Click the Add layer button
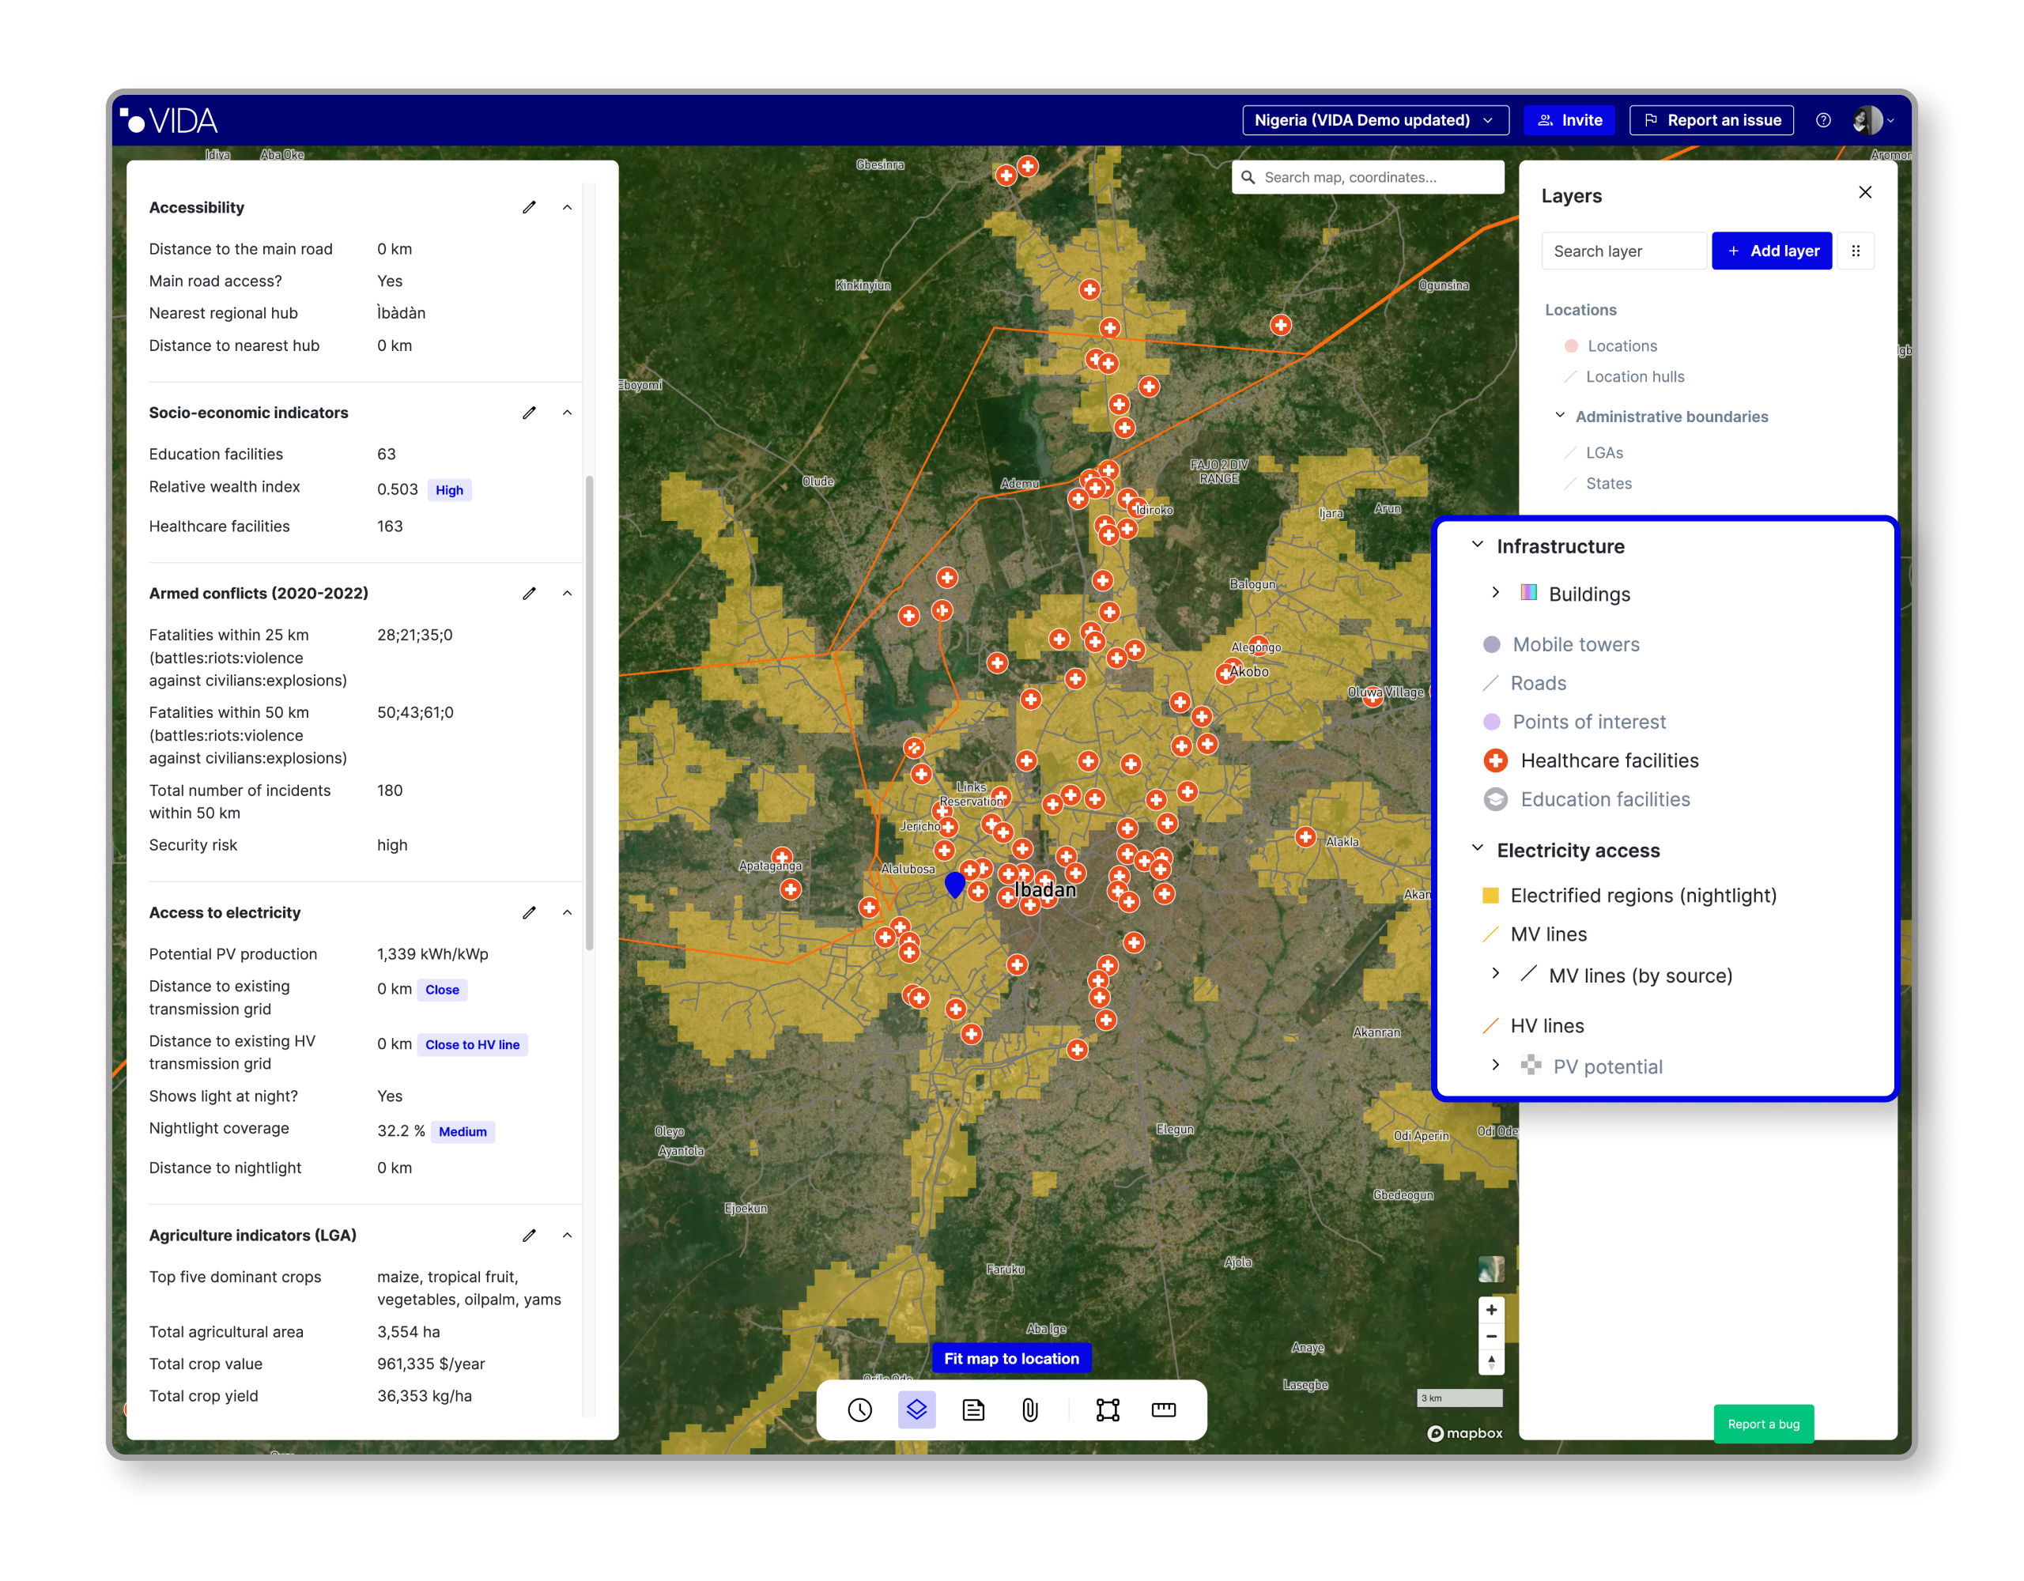The width and height of the screenshot is (2024, 1581). pyautogui.click(x=1771, y=251)
